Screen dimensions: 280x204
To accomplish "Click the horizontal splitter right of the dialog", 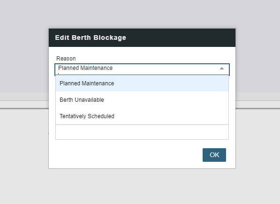I will click(257, 108).
